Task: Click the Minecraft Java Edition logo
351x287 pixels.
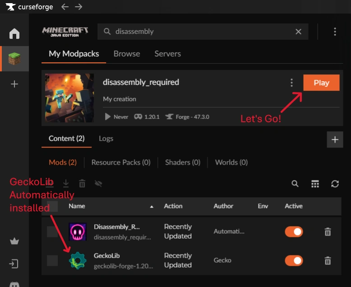Action: [65, 32]
